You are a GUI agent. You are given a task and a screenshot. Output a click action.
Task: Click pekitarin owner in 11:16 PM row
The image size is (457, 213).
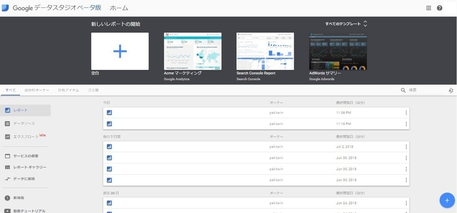click(x=276, y=124)
